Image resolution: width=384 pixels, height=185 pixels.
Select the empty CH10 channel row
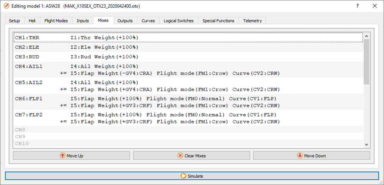click(x=188, y=143)
